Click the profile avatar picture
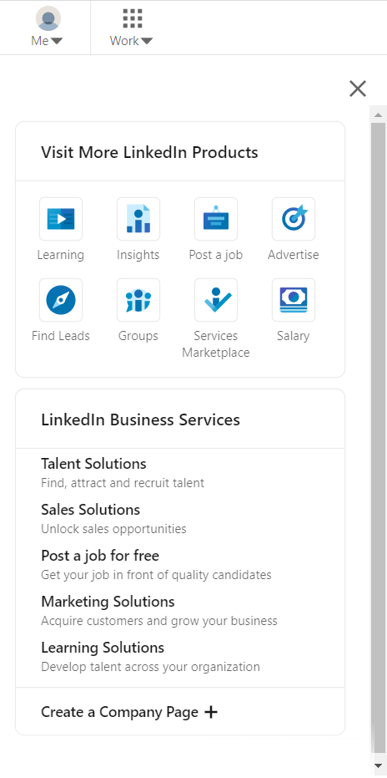Image resolution: width=387 pixels, height=778 pixels. 48,19
